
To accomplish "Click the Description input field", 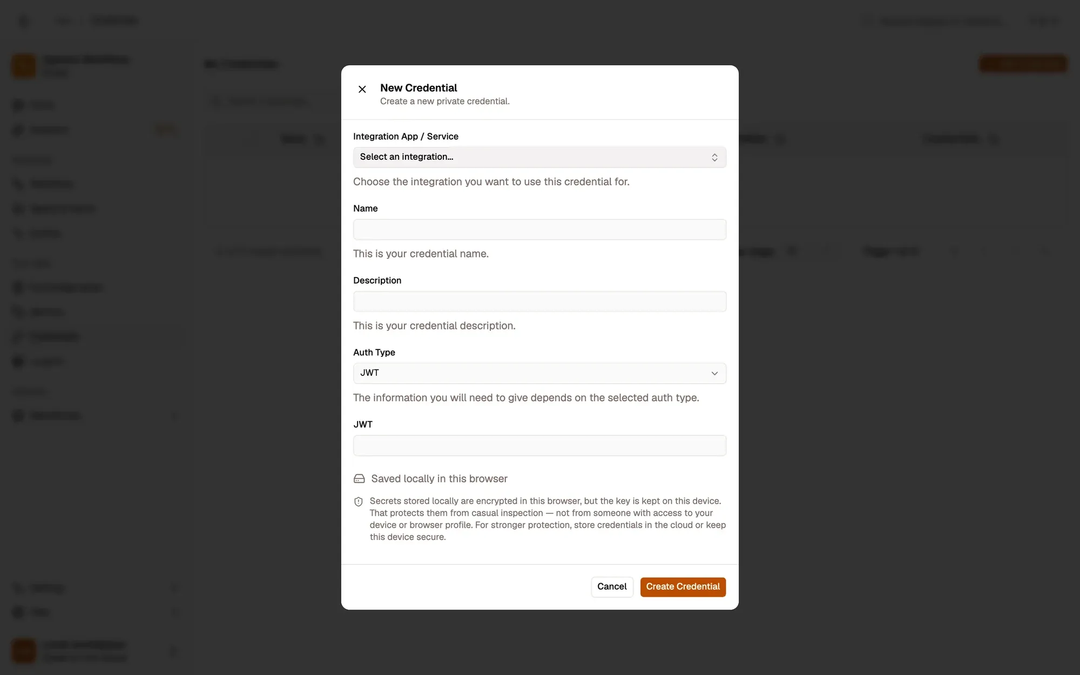I will click(539, 301).
